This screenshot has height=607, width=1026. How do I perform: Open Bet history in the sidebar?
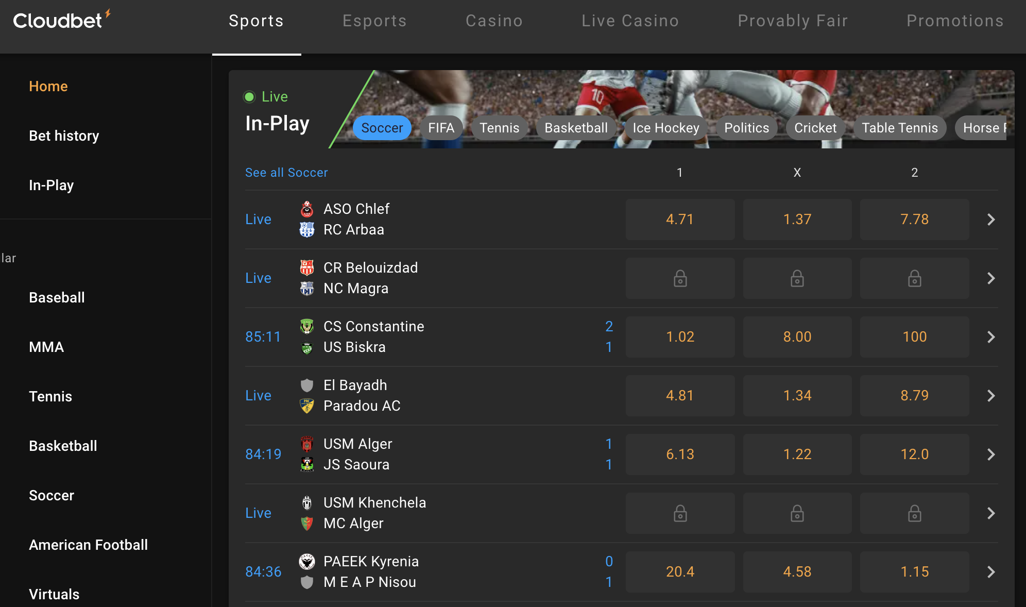[x=64, y=136]
